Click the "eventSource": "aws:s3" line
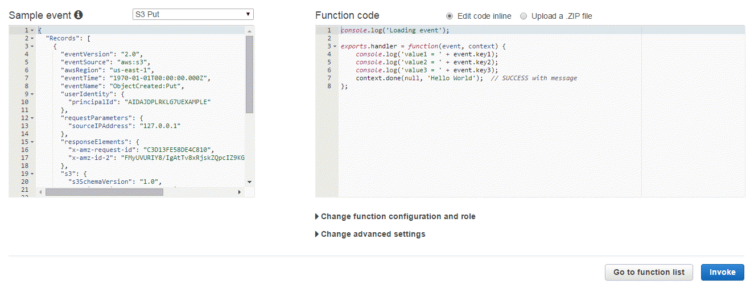 click(105, 62)
